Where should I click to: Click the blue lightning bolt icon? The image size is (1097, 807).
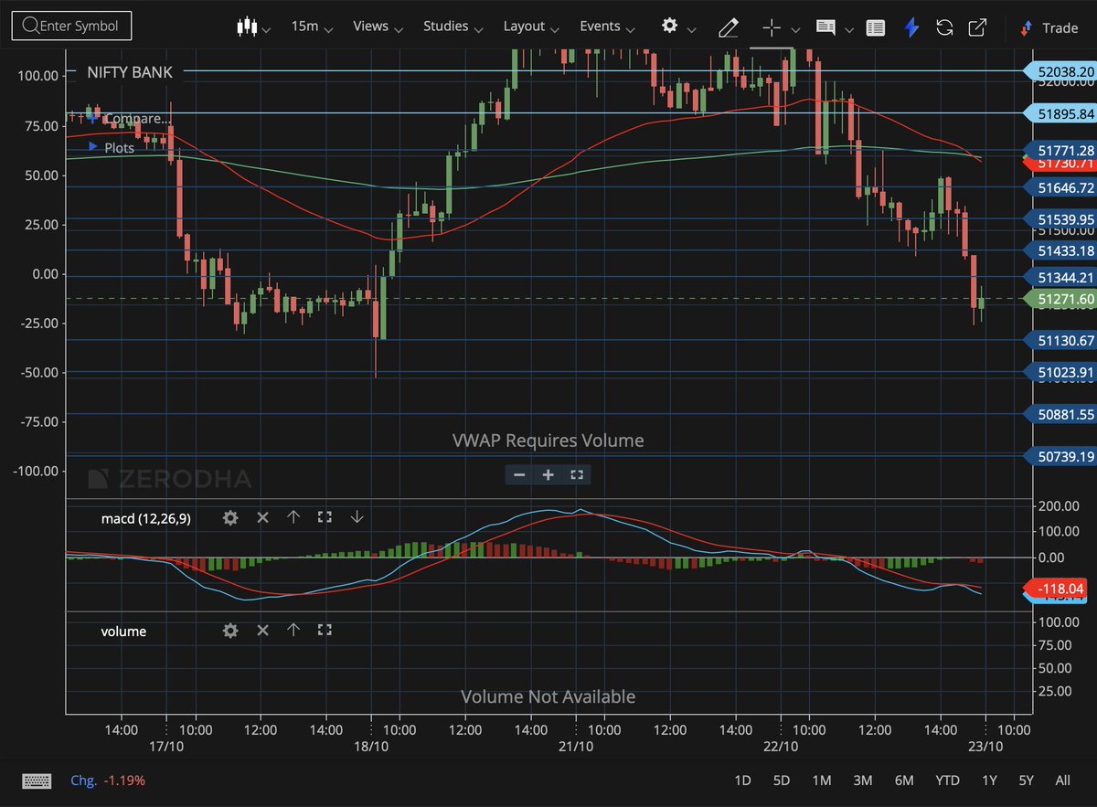(911, 27)
